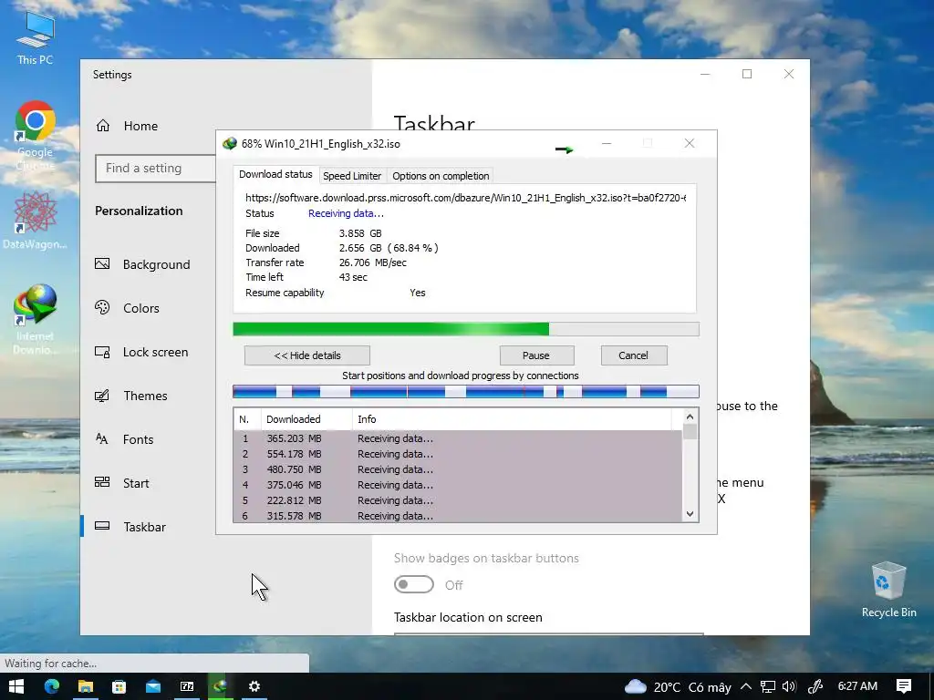This screenshot has height=700, width=934.
Task: Minimize the IDM download window
Action: pos(607,143)
